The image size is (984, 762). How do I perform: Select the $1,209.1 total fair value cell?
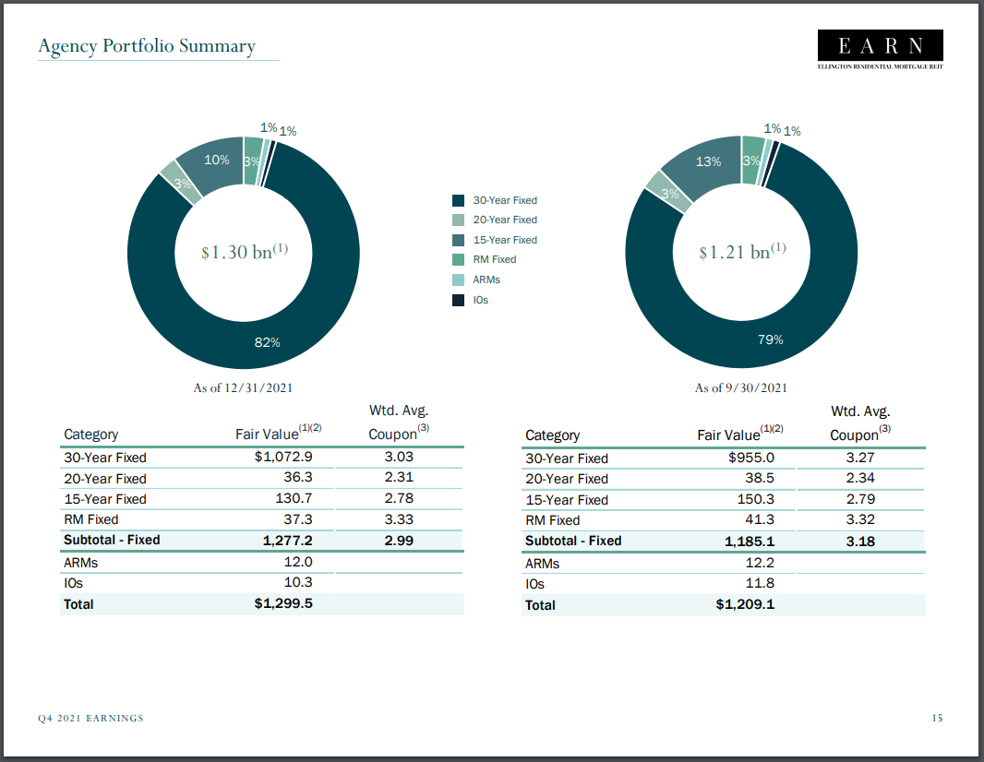(x=745, y=604)
